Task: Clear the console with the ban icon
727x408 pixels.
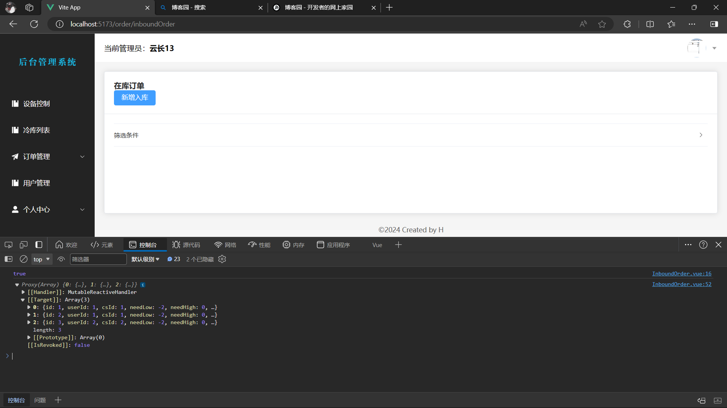Action: [23, 259]
